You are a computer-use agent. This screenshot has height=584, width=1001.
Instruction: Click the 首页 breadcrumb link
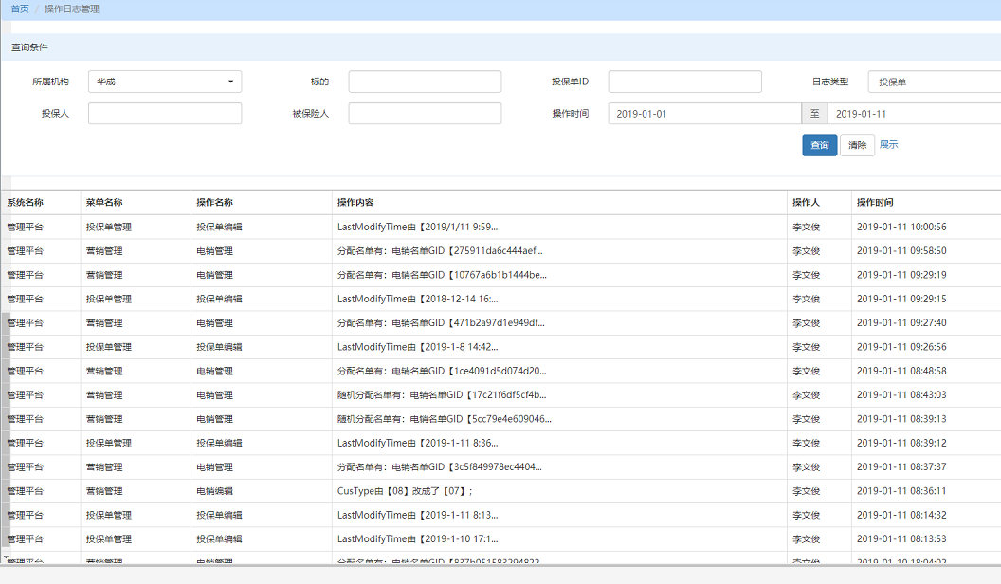(x=20, y=9)
